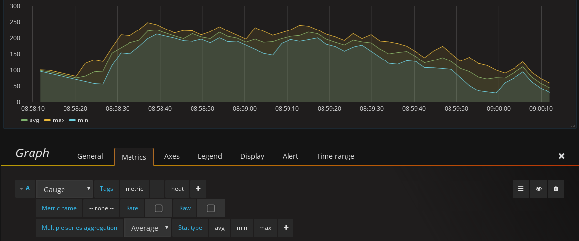
Task: Click the Raw label
Action: click(x=185, y=208)
